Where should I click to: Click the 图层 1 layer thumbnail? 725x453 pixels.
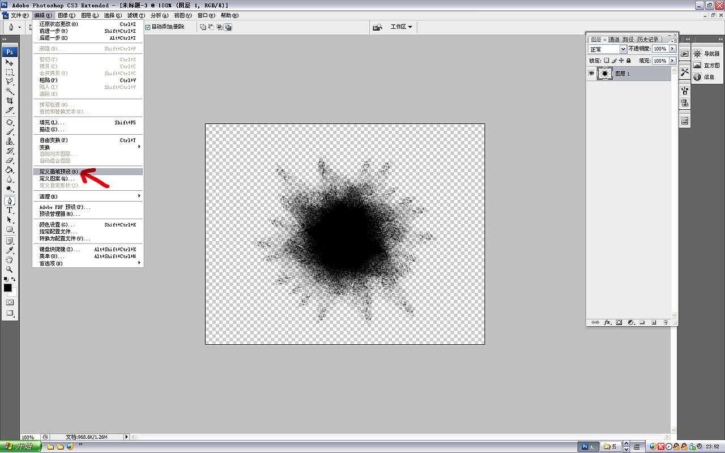click(605, 74)
